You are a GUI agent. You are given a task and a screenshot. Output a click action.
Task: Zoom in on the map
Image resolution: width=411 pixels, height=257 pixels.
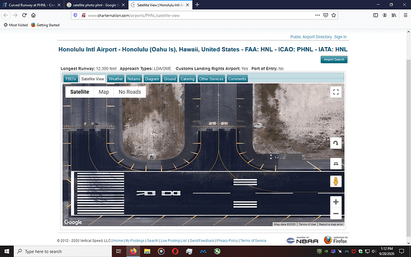click(x=336, y=202)
